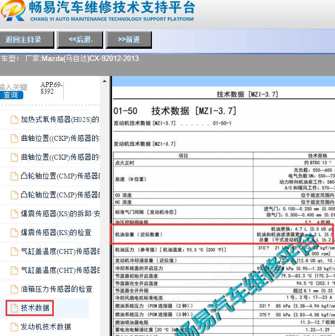Click page icon of second CHT entry
Viewport: 335px width, 336px height.
point(14,271)
